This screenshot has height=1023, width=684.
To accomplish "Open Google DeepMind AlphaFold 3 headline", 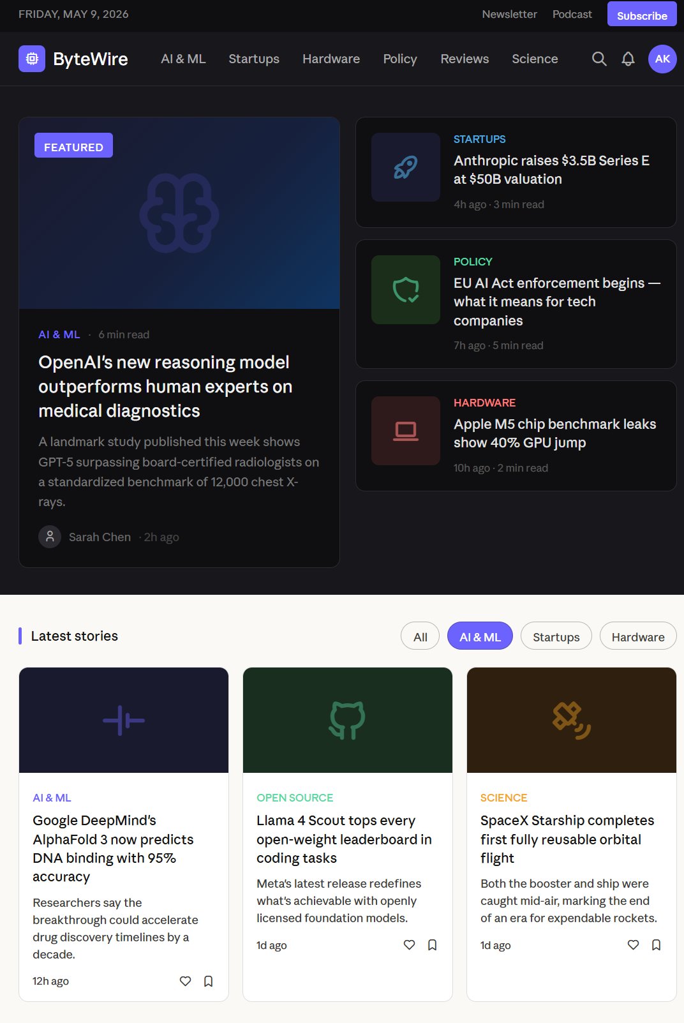I will pyautogui.click(x=113, y=848).
